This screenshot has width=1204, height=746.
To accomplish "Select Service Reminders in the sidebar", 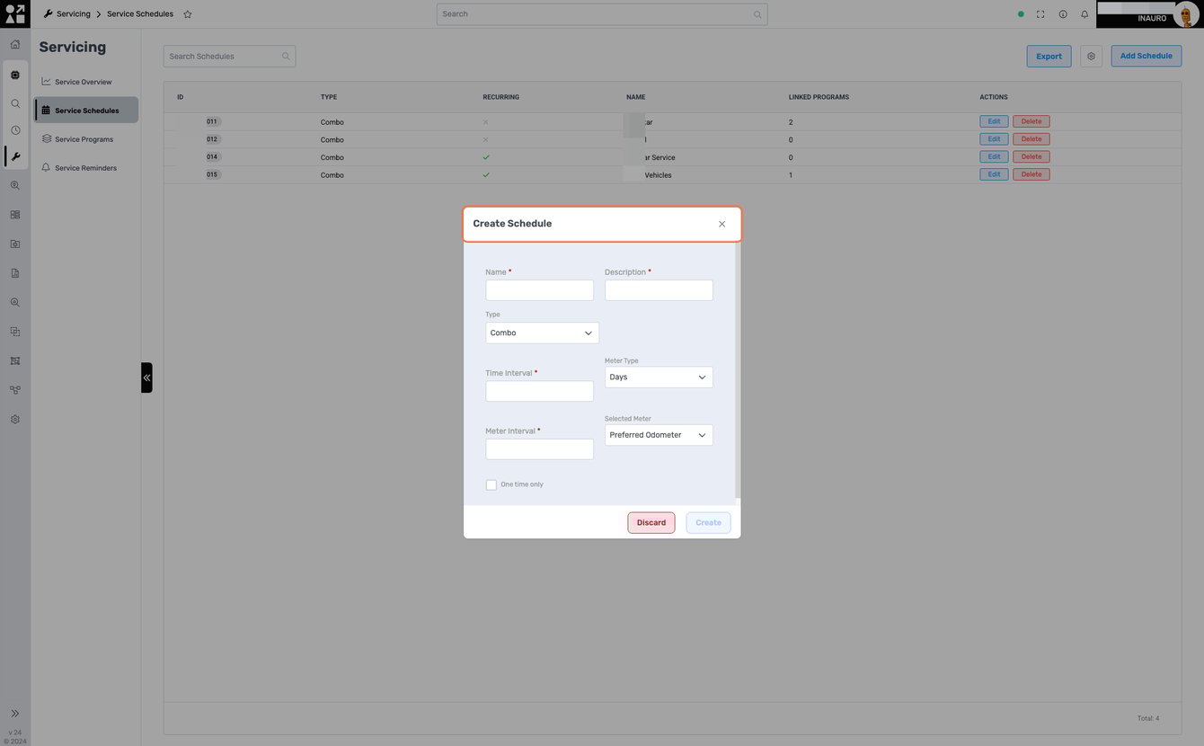I will coord(85,168).
